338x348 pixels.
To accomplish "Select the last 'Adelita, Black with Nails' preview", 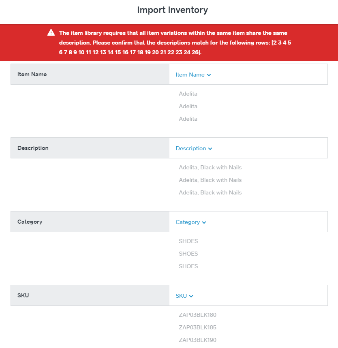I will pos(210,192).
